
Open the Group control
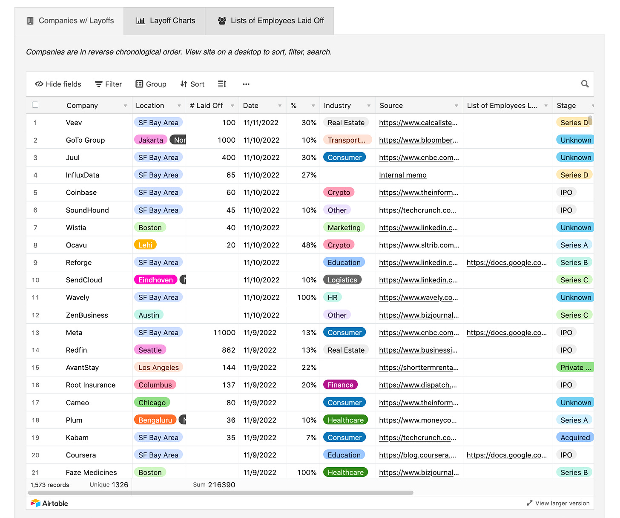click(x=151, y=84)
